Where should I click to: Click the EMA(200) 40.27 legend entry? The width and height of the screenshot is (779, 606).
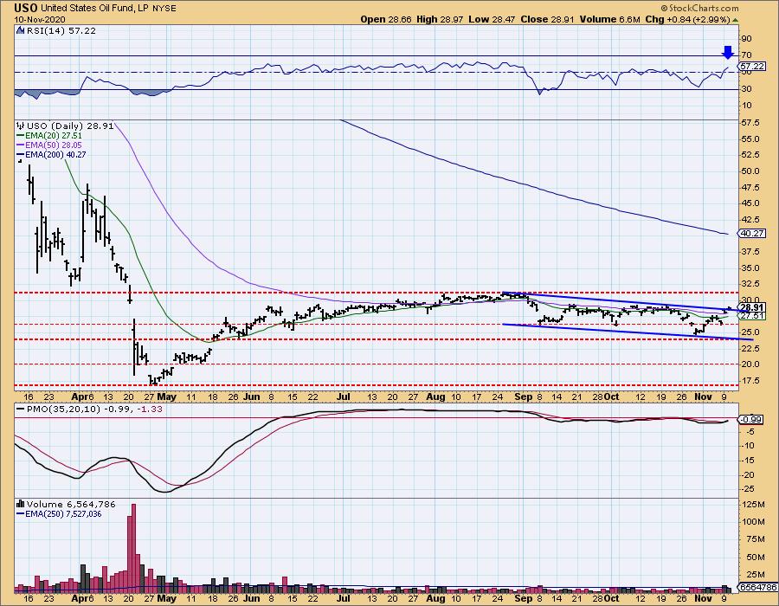pos(55,154)
